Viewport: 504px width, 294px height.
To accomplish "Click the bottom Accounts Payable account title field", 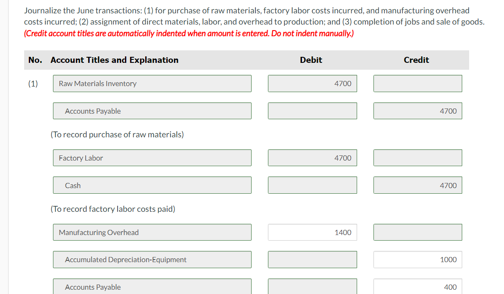I will point(152,287).
